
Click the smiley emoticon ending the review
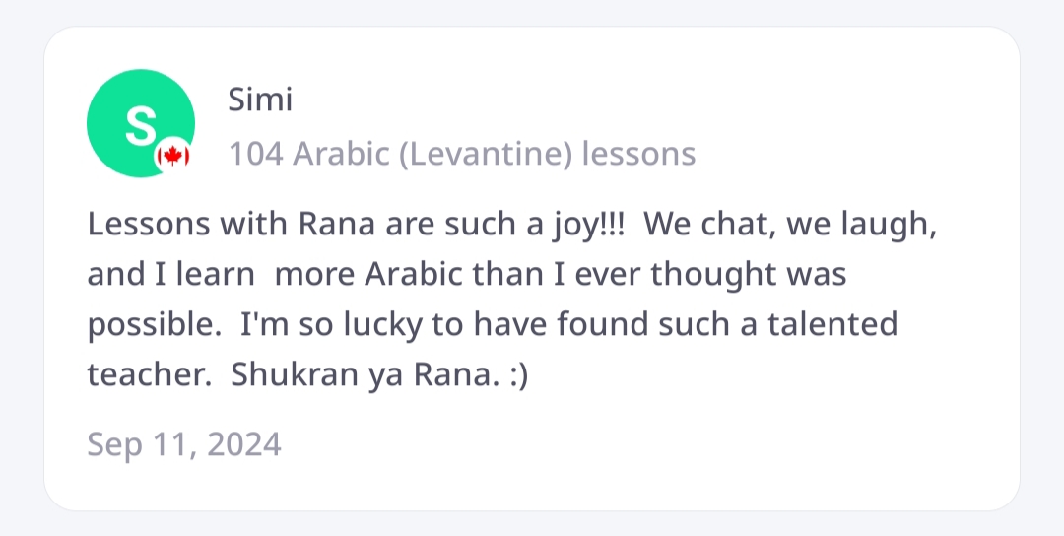517,376
